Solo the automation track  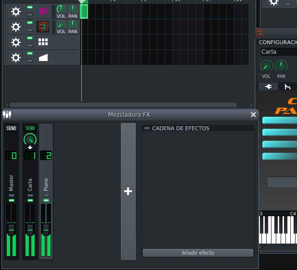click(x=30, y=61)
